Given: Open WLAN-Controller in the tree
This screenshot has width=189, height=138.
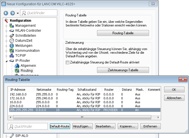Looking at the screenshot, I should pos(28,31).
